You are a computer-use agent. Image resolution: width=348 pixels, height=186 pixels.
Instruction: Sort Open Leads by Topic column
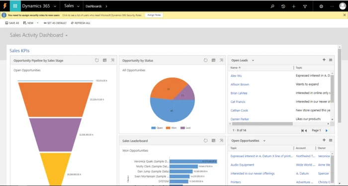point(299,68)
